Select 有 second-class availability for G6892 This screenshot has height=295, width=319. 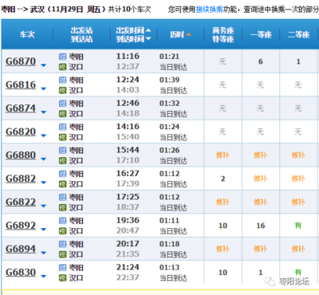click(298, 226)
